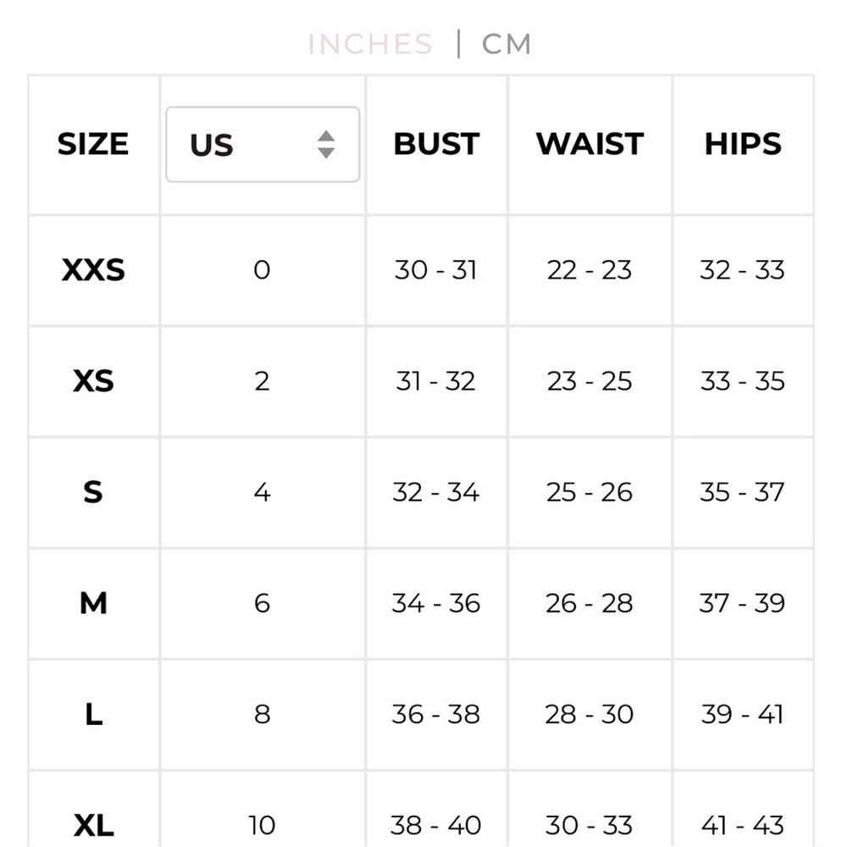Click the bust 34 - 36 cell
The width and height of the screenshot is (847, 847).
coord(436,603)
